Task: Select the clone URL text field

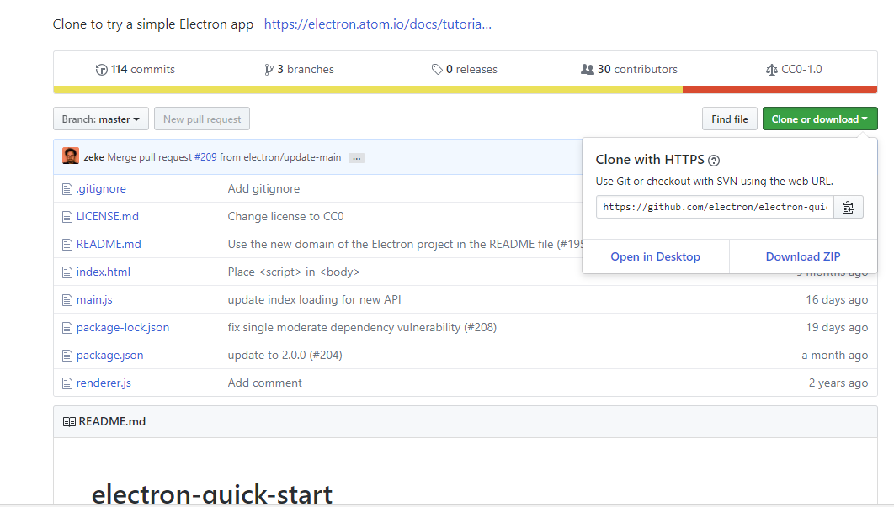Action: (x=715, y=208)
